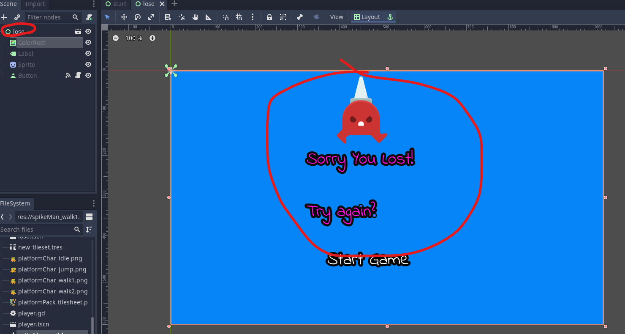Go to next folder in FileSystem

click(11, 217)
